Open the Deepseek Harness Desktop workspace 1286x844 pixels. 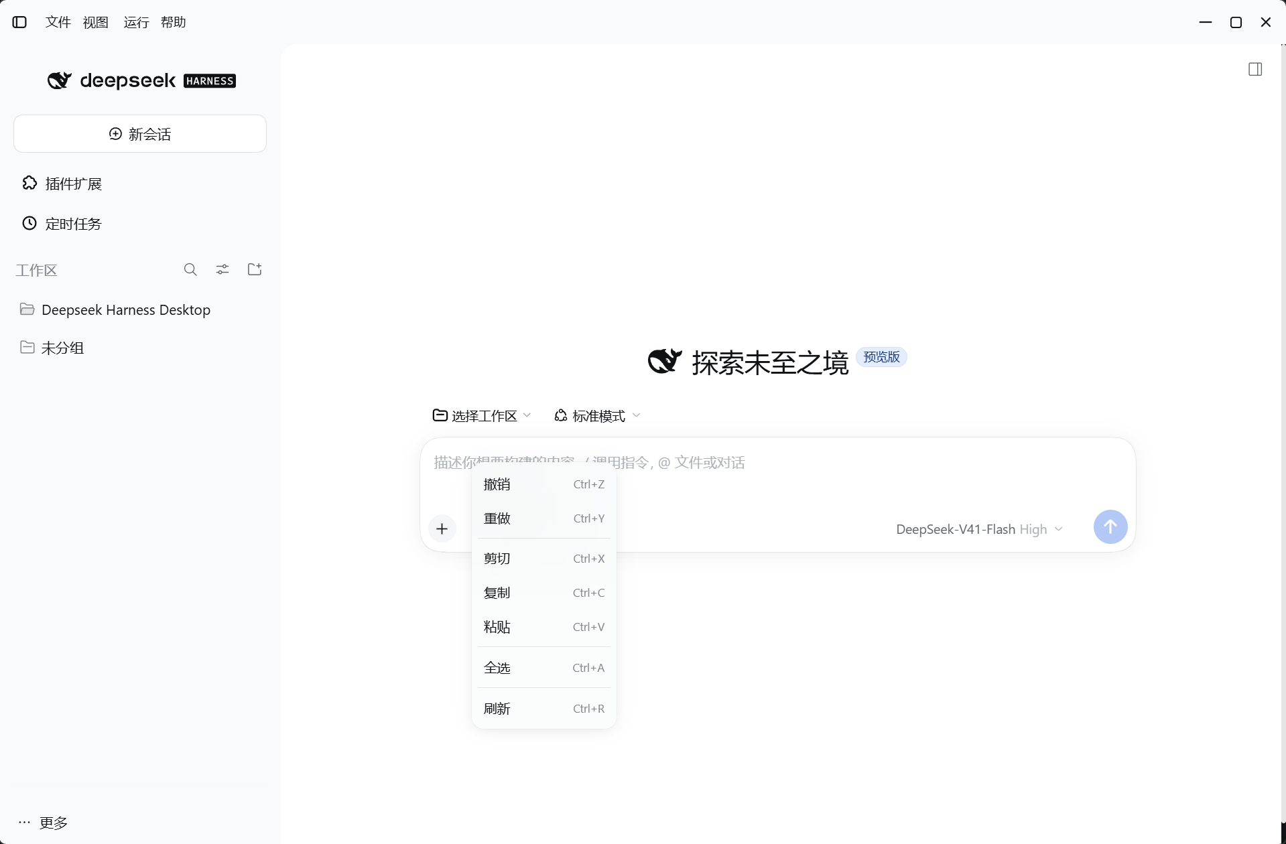(x=140, y=309)
